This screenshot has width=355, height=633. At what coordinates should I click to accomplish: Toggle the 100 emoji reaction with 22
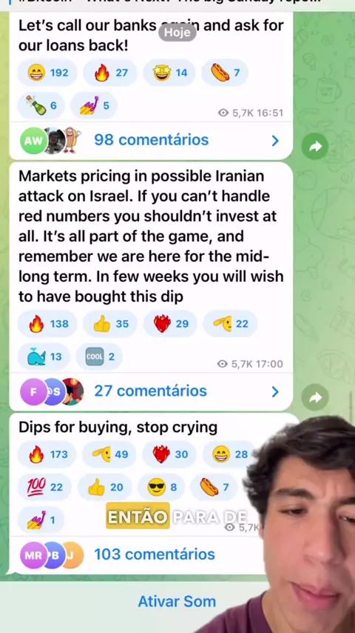pyautogui.click(x=44, y=488)
